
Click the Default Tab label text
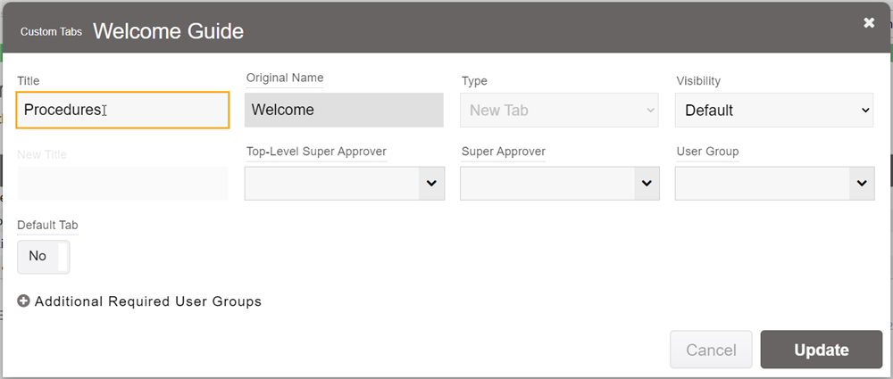(47, 225)
